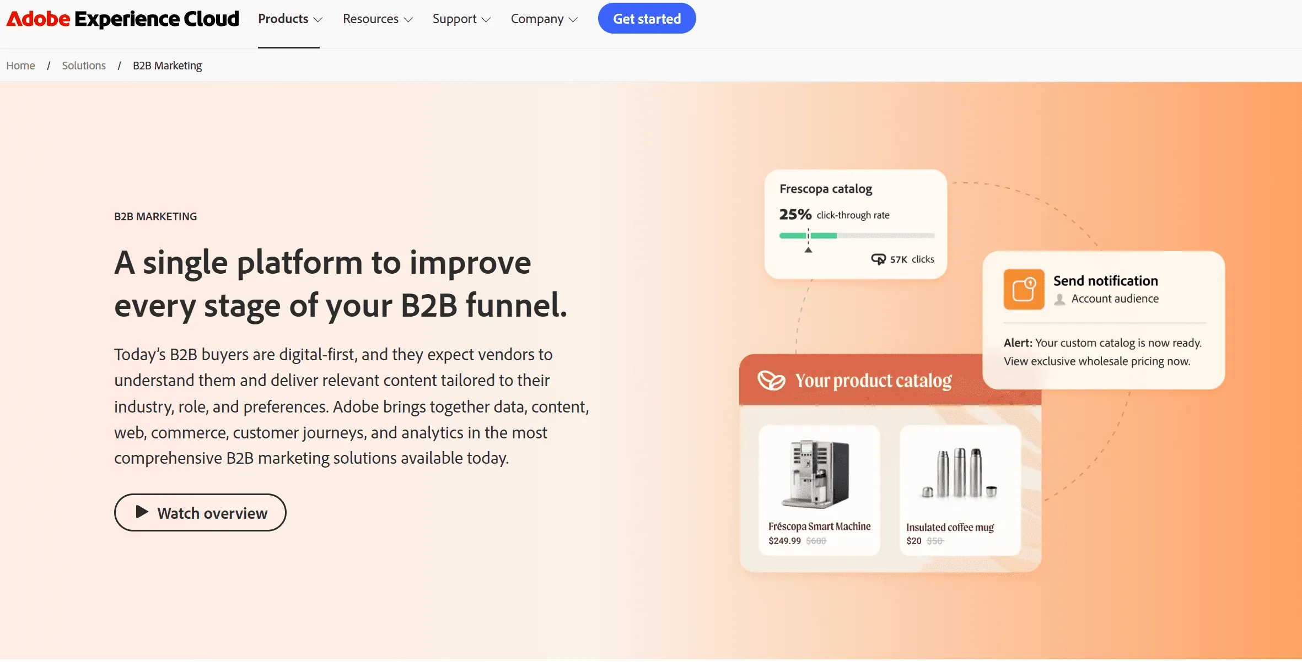Click the 'click-through rate' label

[853, 215]
